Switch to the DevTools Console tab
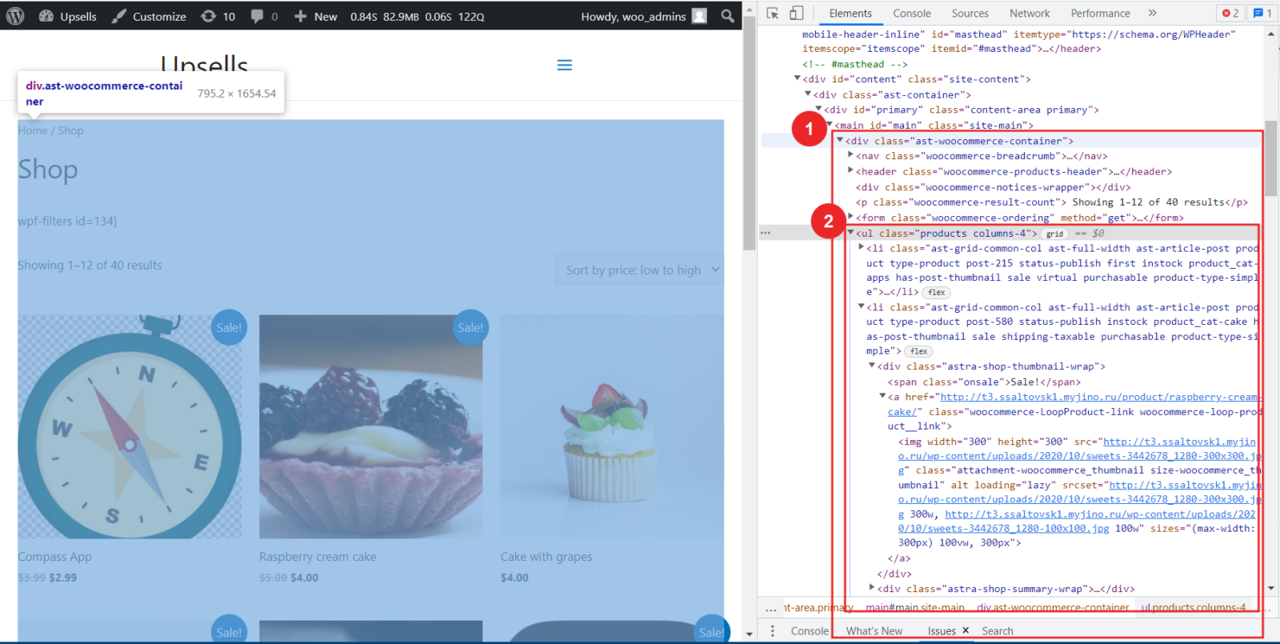The image size is (1280, 644). [912, 13]
